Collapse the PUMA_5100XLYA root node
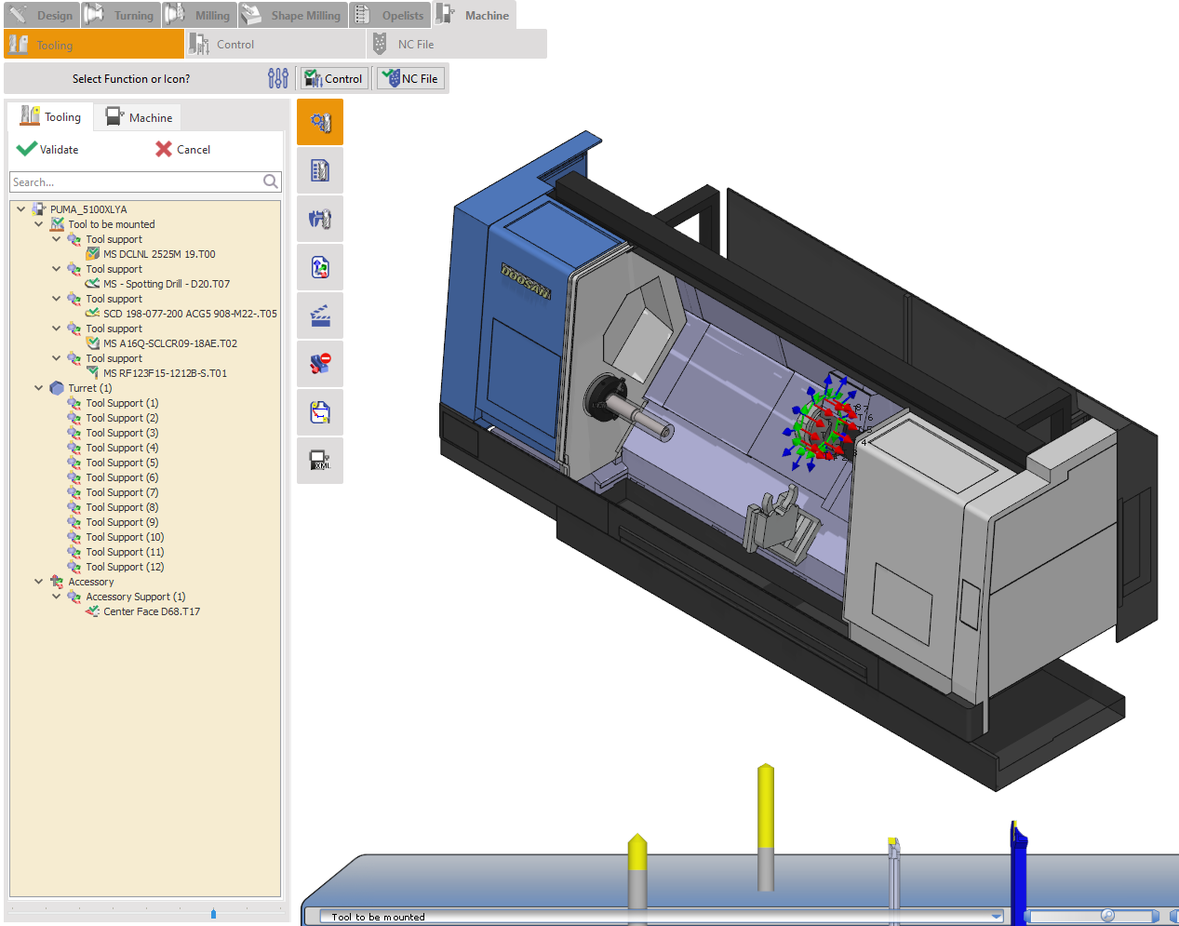 [x=21, y=209]
